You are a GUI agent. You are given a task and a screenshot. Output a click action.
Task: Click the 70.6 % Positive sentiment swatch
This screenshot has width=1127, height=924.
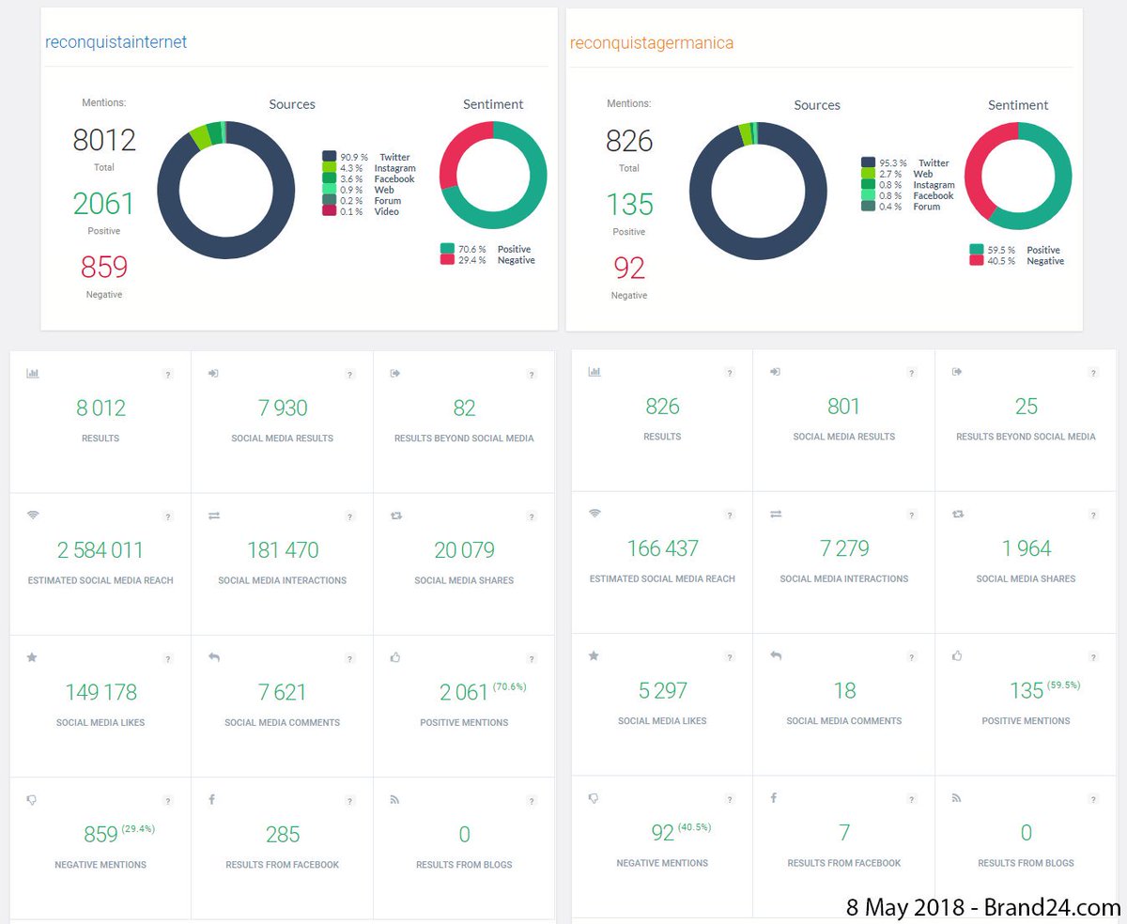click(447, 249)
